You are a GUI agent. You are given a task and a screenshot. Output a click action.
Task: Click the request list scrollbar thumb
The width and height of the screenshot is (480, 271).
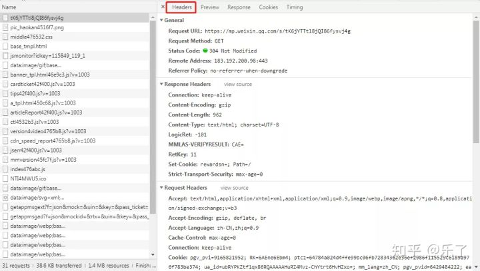pyautogui.click(x=153, y=117)
